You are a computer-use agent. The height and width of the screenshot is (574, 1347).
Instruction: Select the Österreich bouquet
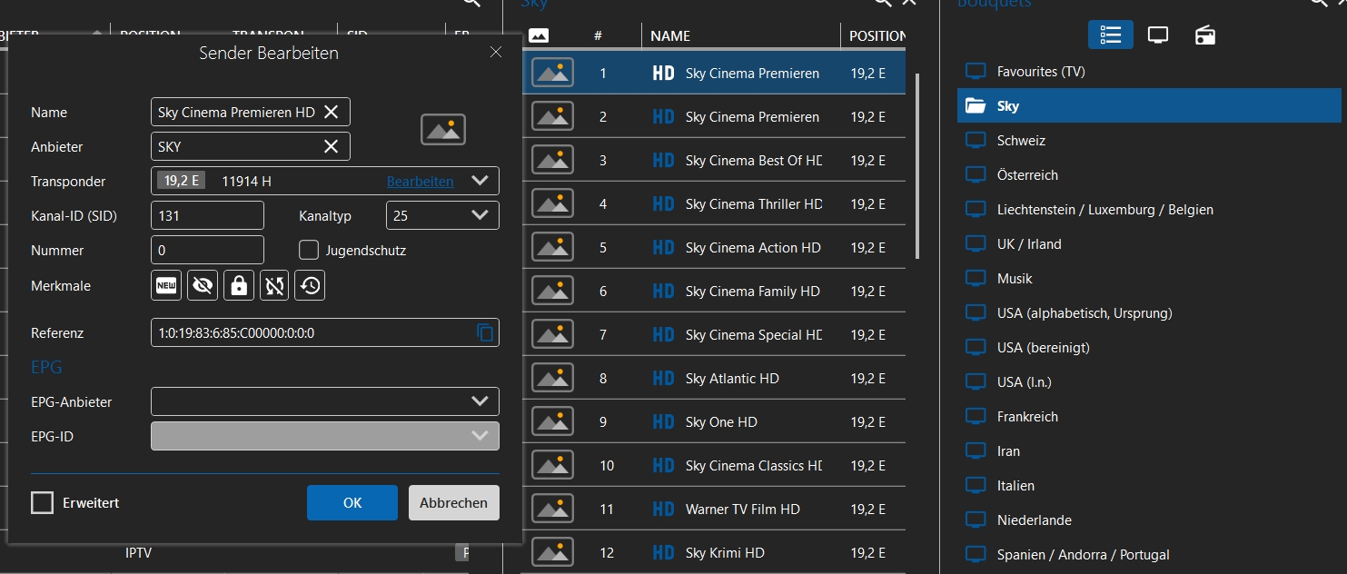[1149, 175]
